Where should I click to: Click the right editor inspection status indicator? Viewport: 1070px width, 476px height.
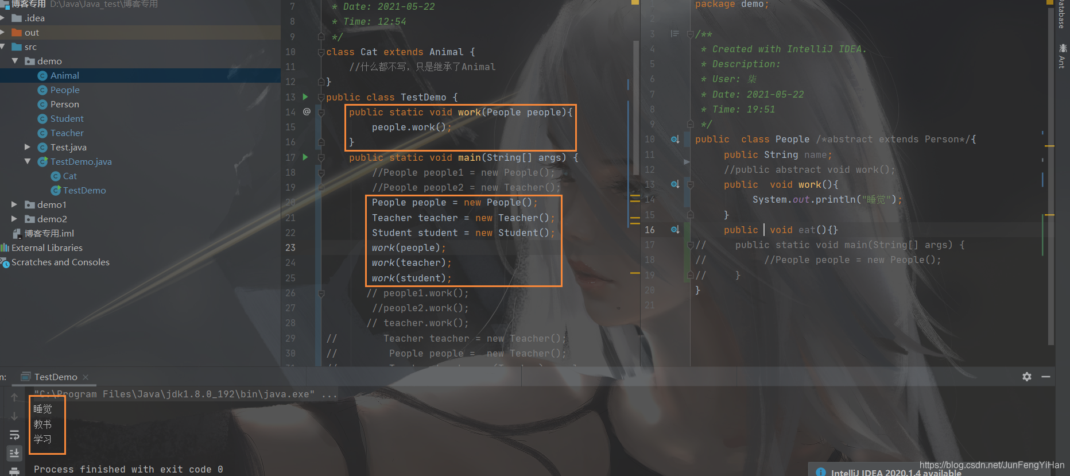pyautogui.click(x=1050, y=2)
